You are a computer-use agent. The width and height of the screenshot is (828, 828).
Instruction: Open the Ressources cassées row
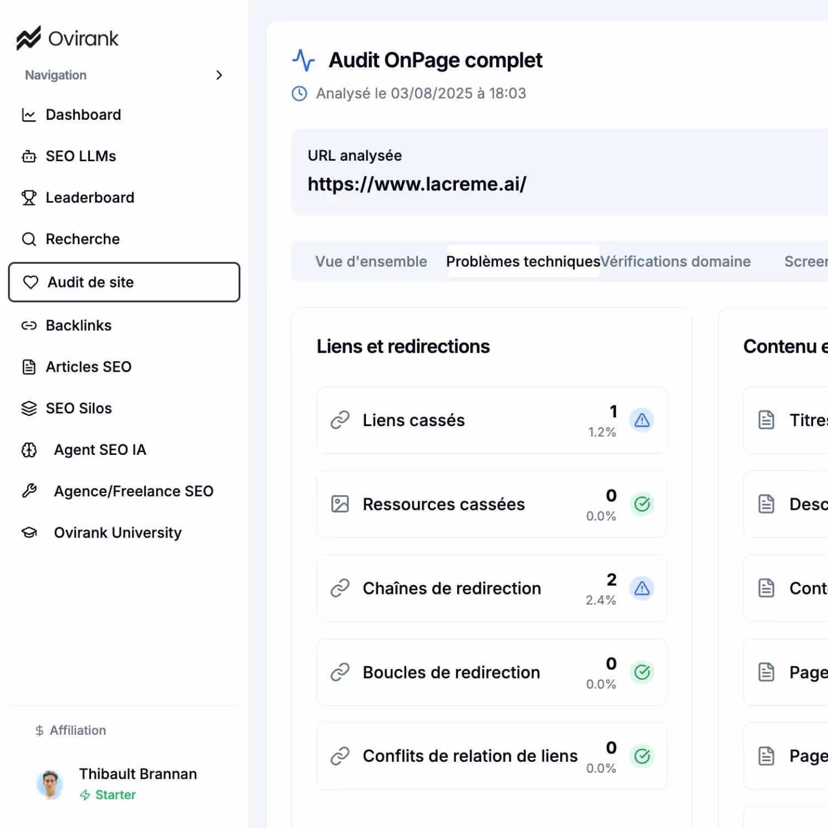[x=492, y=504]
